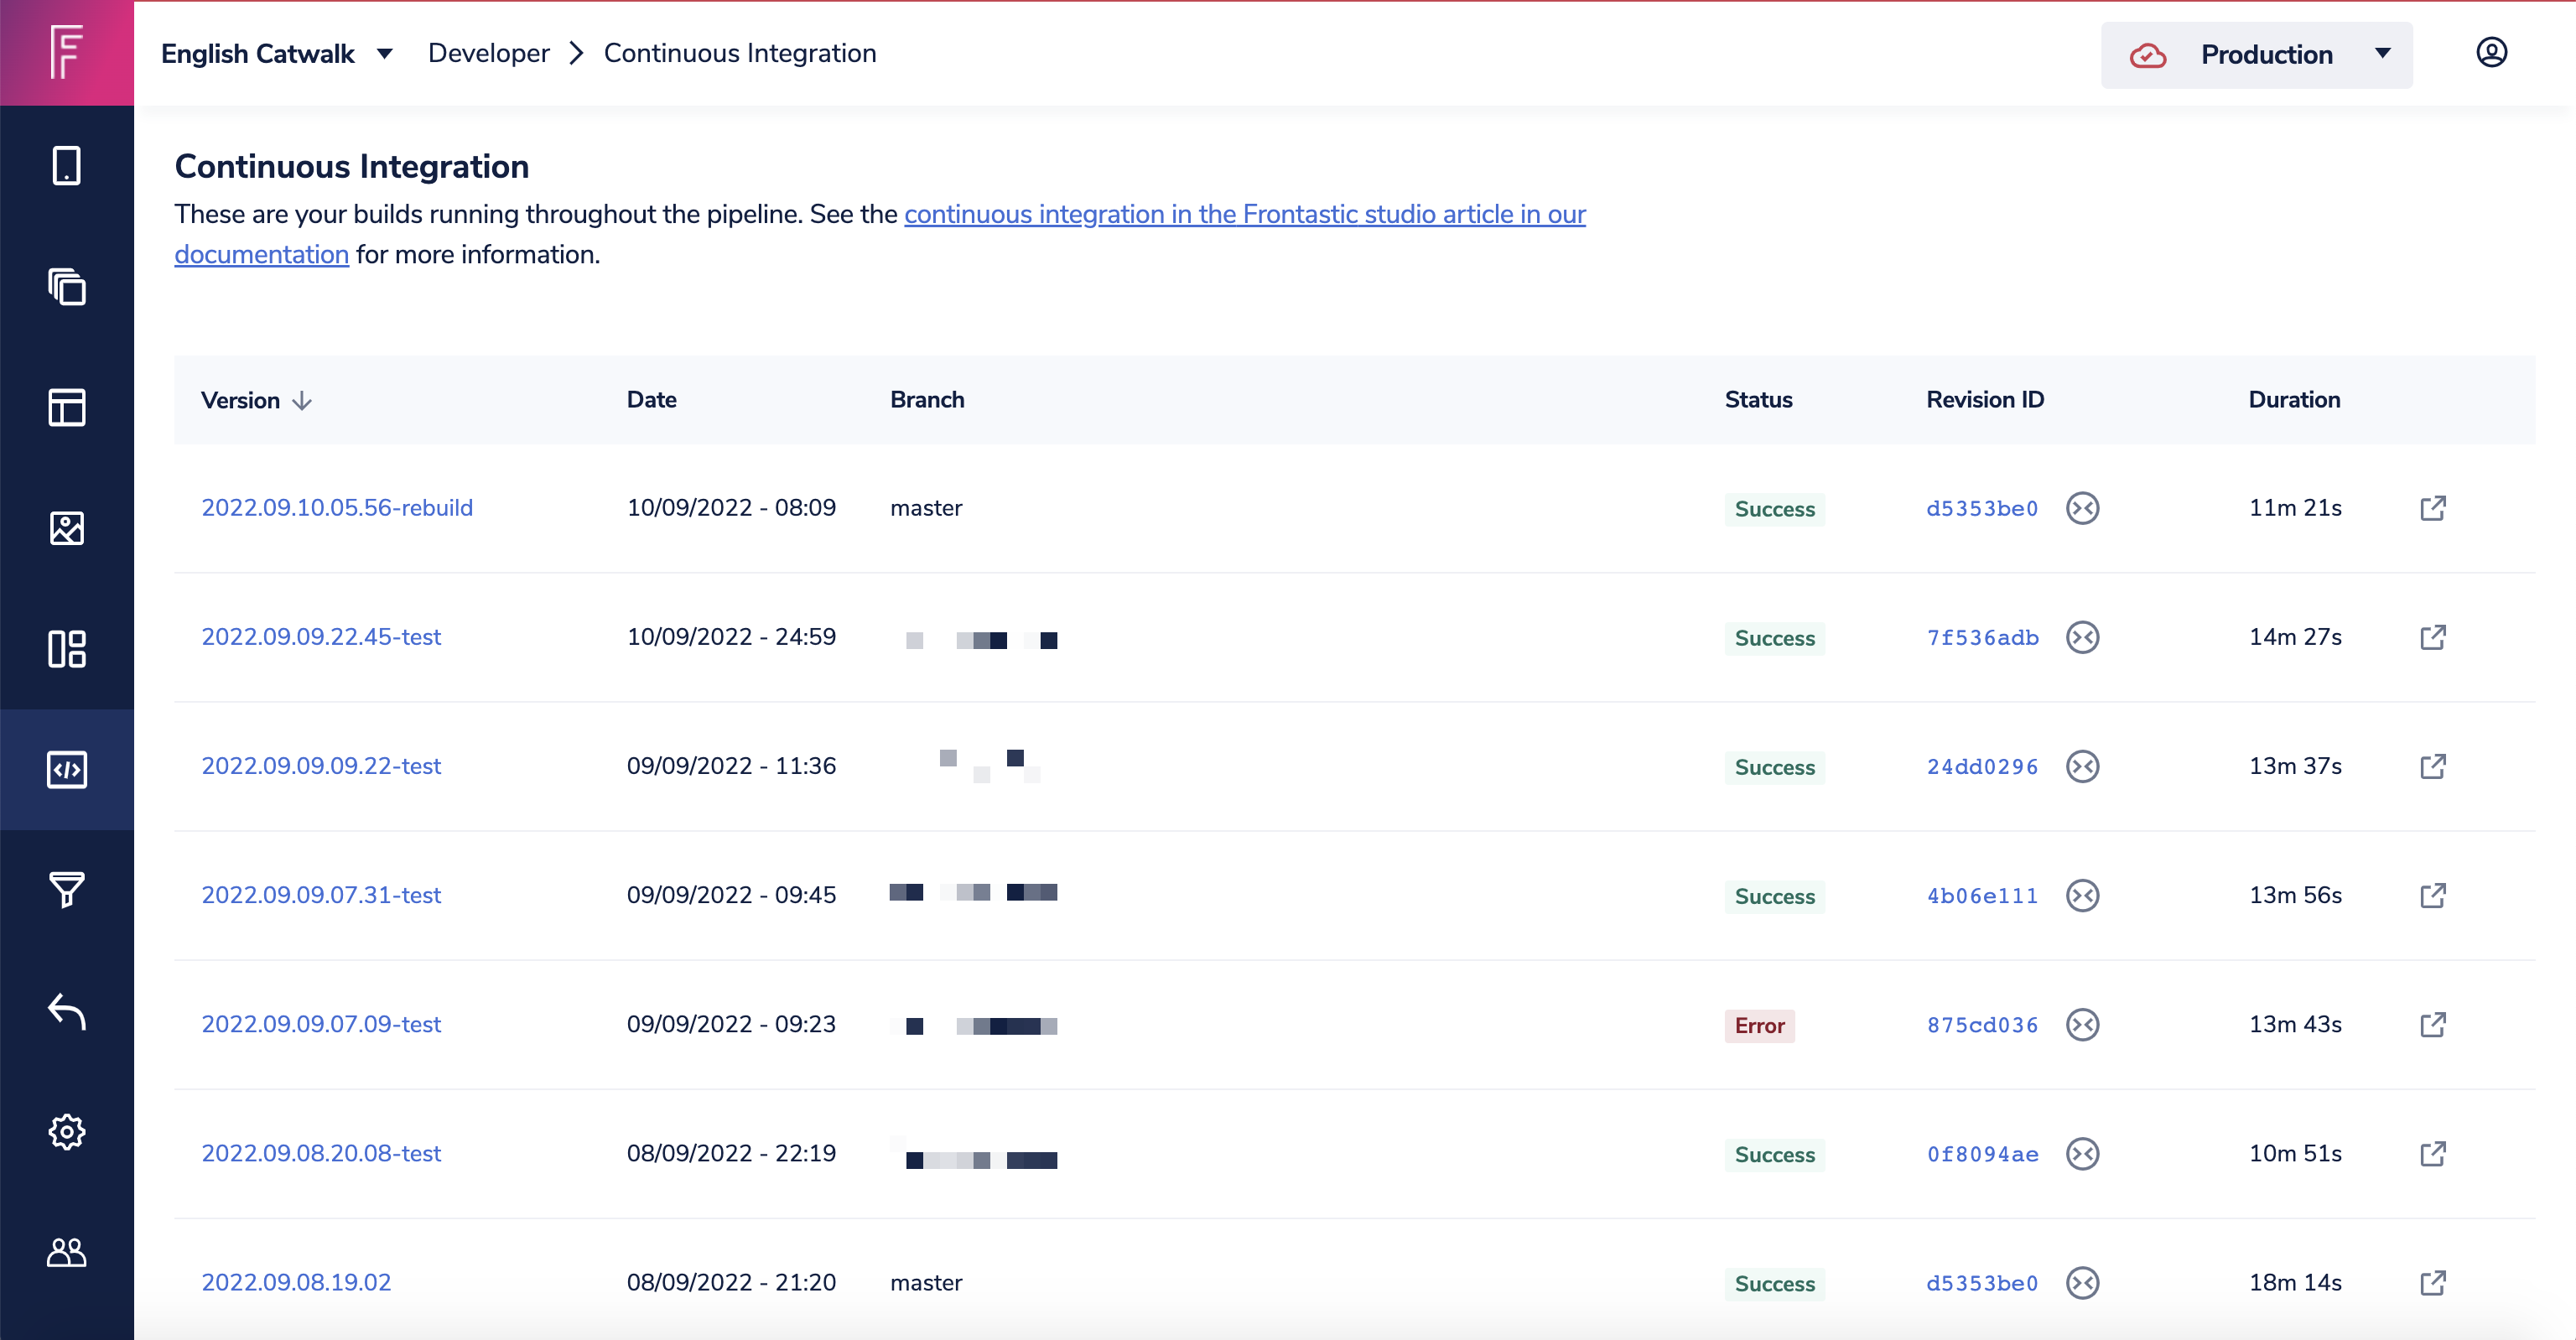Open the continuous integration documentation link
Screen dimensions: 2576x1340
pos(1244,214)
